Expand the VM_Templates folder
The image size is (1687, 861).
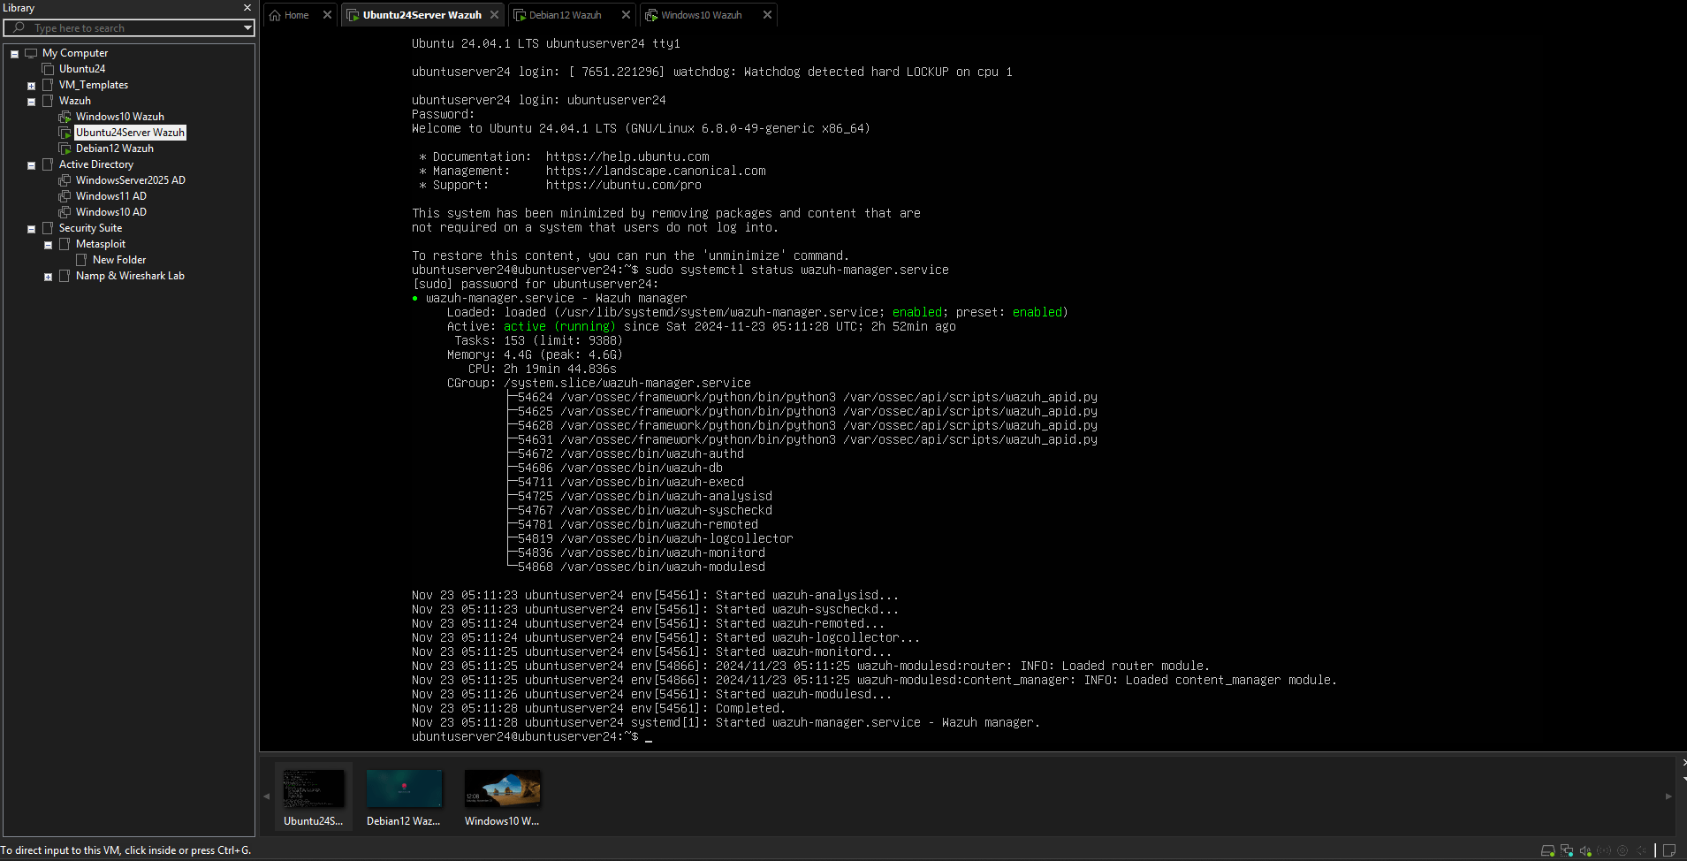pos(31,86)
